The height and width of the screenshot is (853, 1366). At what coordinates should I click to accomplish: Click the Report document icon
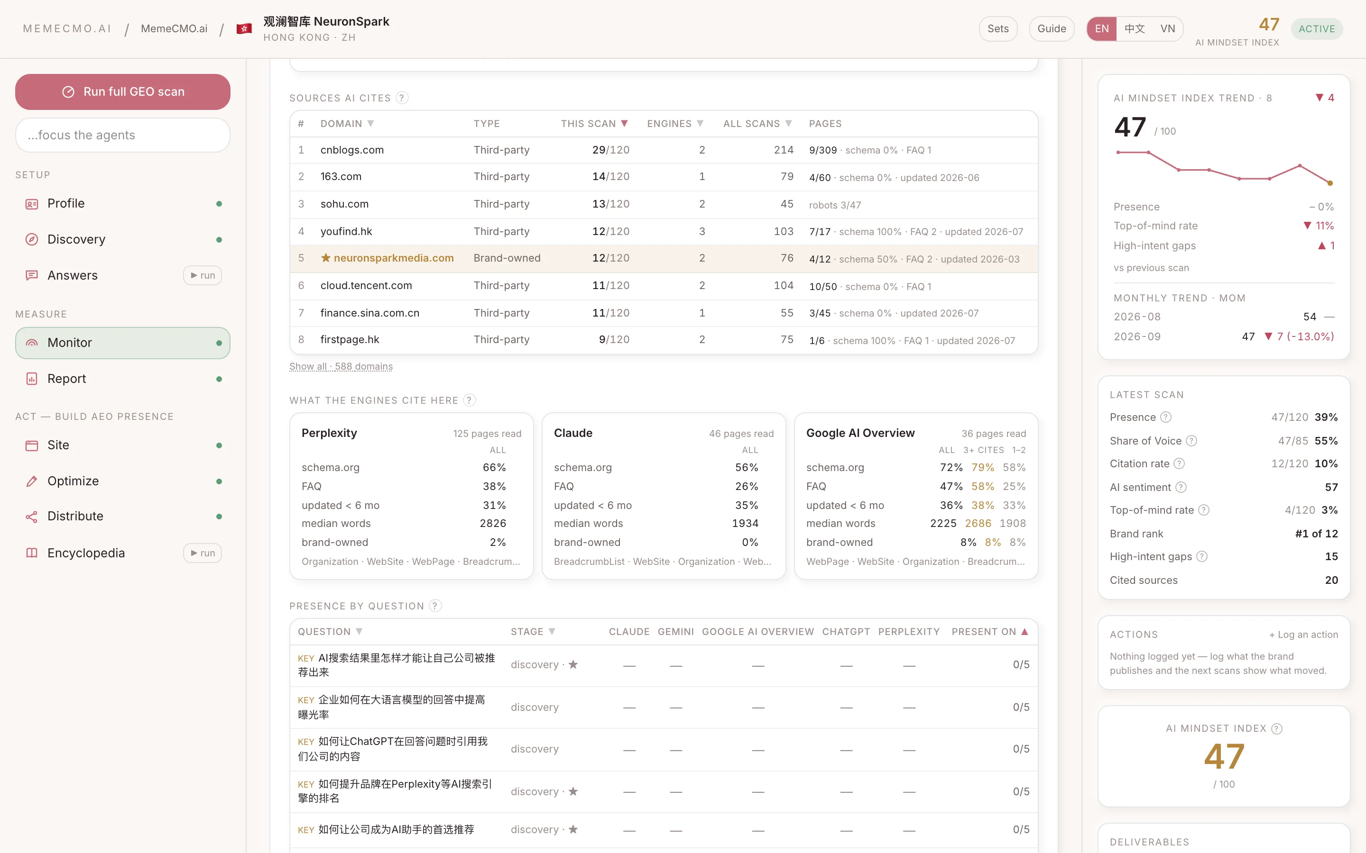(x=32, y=379)
